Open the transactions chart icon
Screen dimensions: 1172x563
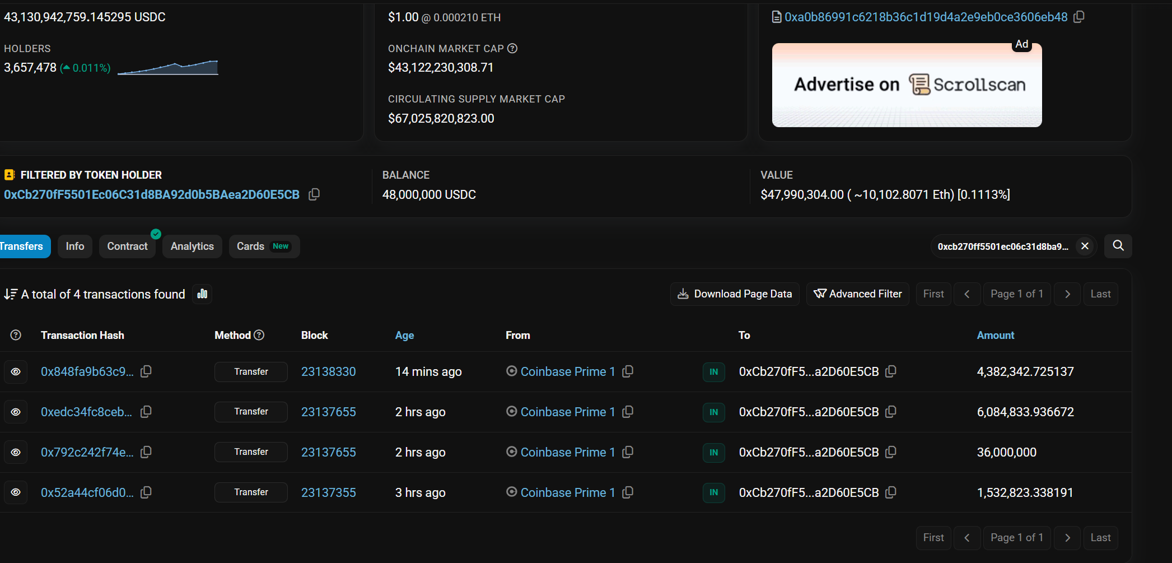pos(202,294)
